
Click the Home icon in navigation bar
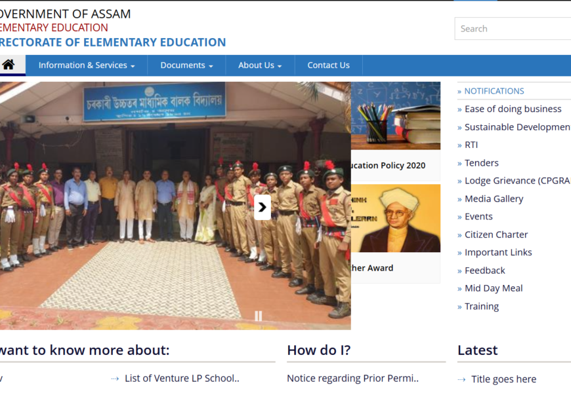[9, 65]
